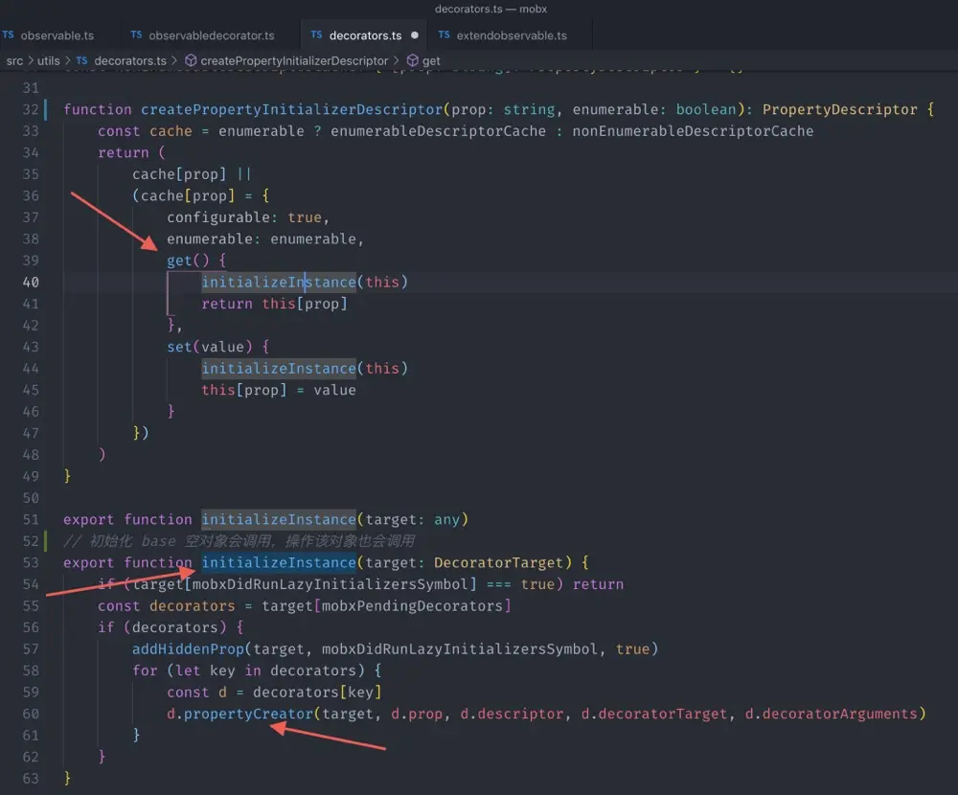
Task: Click enumerableDescriptorCache on line 33
Action: point(438,131)
